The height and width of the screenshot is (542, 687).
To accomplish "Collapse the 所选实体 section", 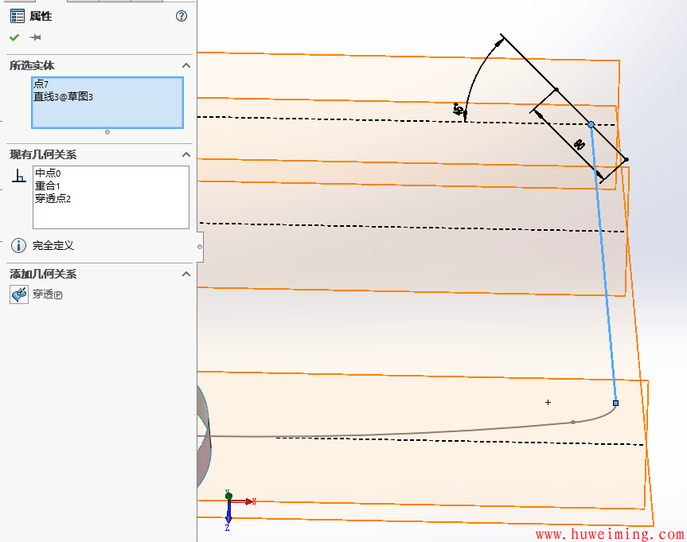I will tap(186, 66).
